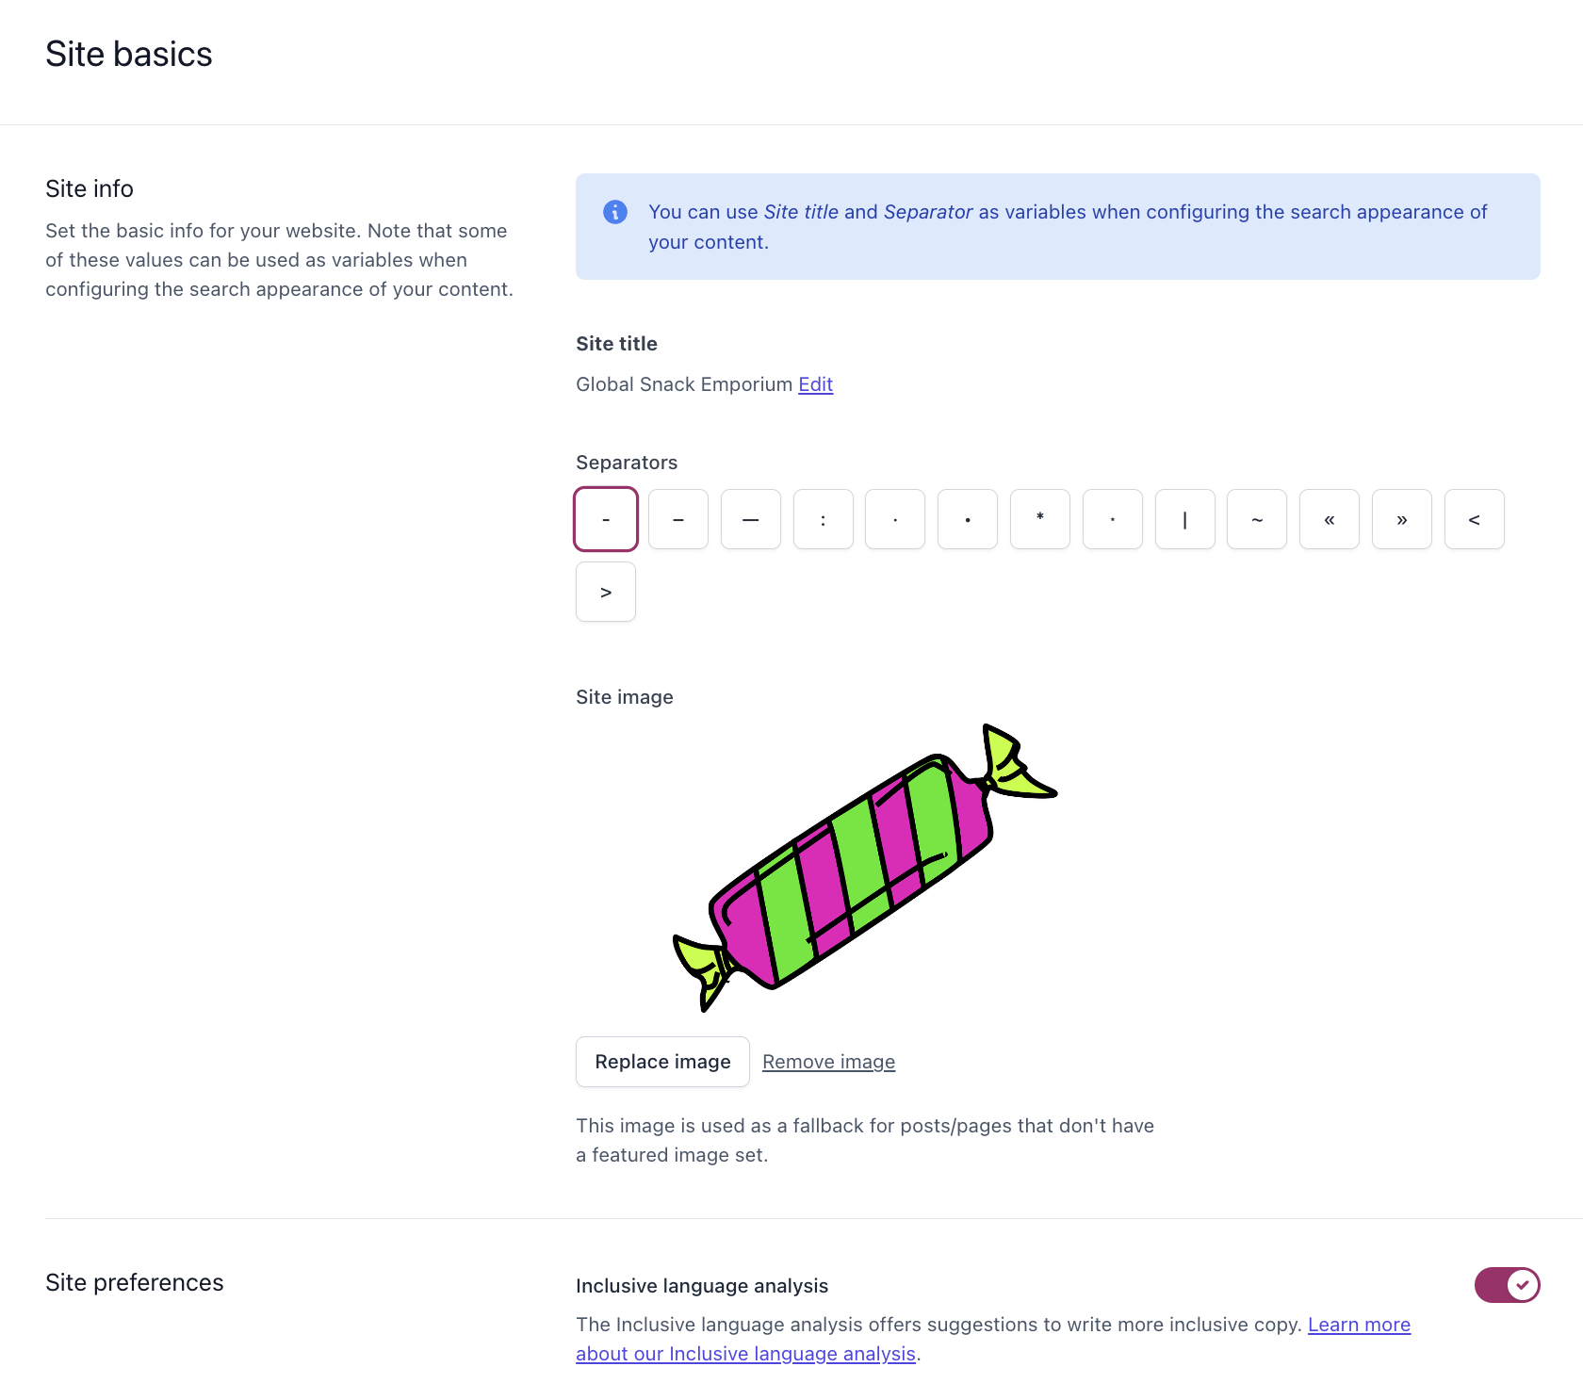Select the greater-than sign separator
The width and height of the screenshot is (1583, 1383).
(x=606, y=592)
